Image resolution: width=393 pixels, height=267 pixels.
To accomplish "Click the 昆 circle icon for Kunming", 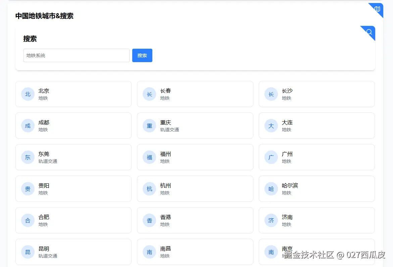I will 28,252.
